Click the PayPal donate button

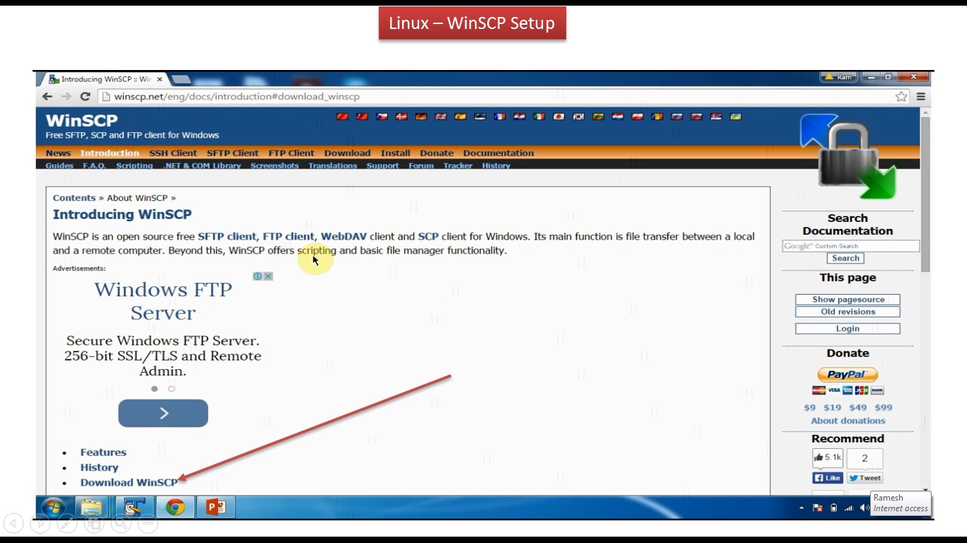coord(847,375)
